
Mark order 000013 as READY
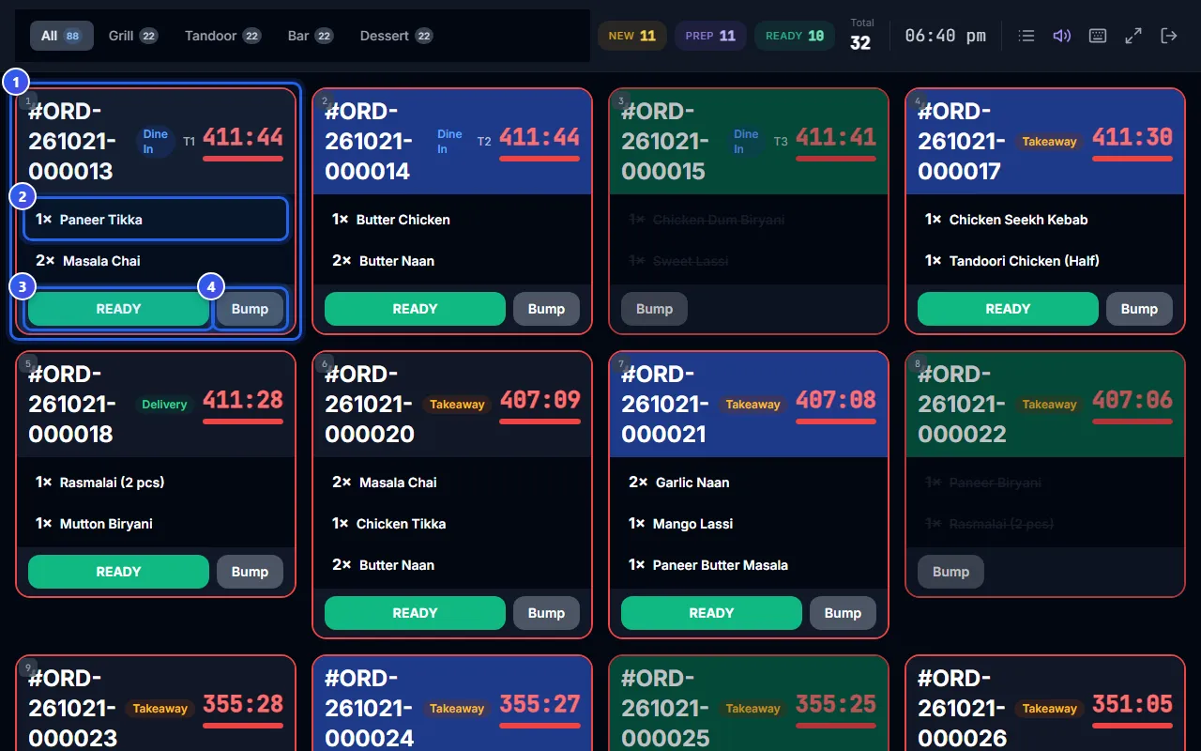(118, 309)
